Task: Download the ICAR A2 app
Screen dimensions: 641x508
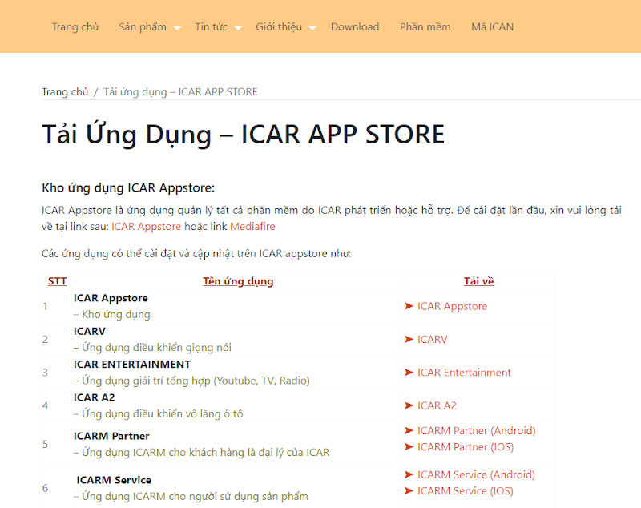Action: coord(437,405)
